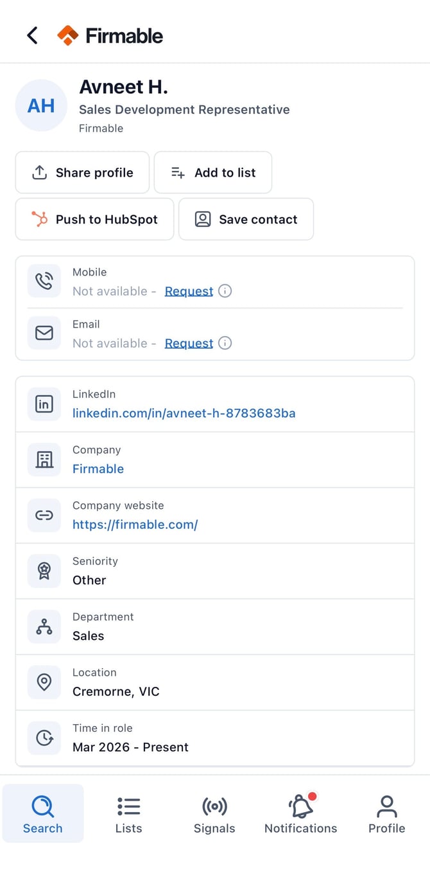
Task: Open the Signals tab
Action: click(214, 813)
